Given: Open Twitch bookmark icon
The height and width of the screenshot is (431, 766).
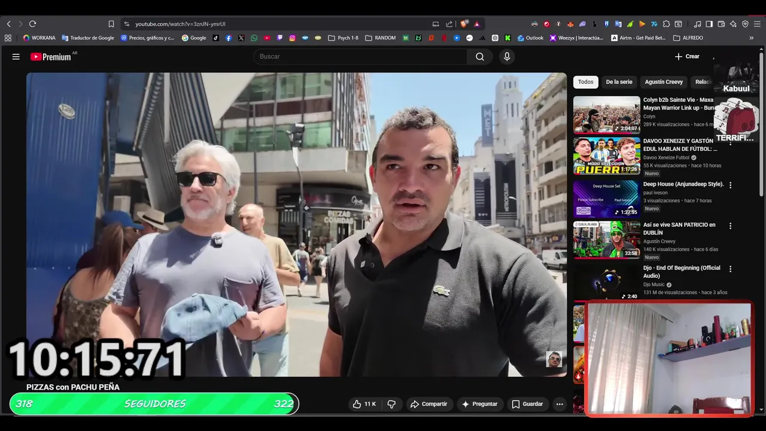Looking at the screenshot, I should tap(279, 38).
